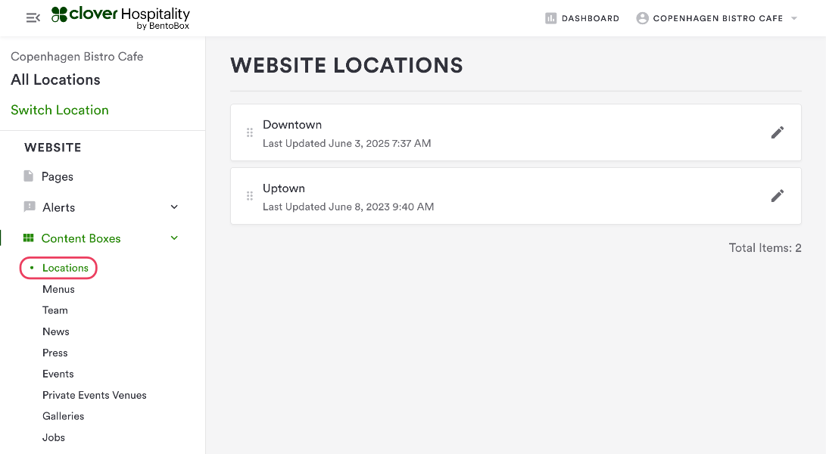Click the Content Boxes grid icon

coord(29,238)
